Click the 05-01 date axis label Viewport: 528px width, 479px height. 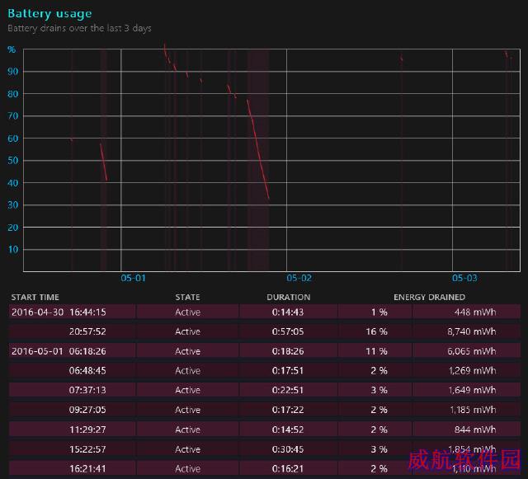[x=133, y=278]
